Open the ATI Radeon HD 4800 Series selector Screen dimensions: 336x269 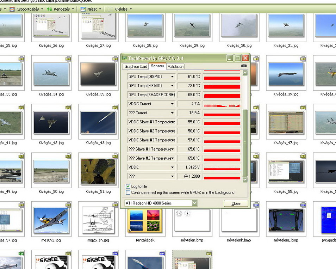(x=194, y=203)
